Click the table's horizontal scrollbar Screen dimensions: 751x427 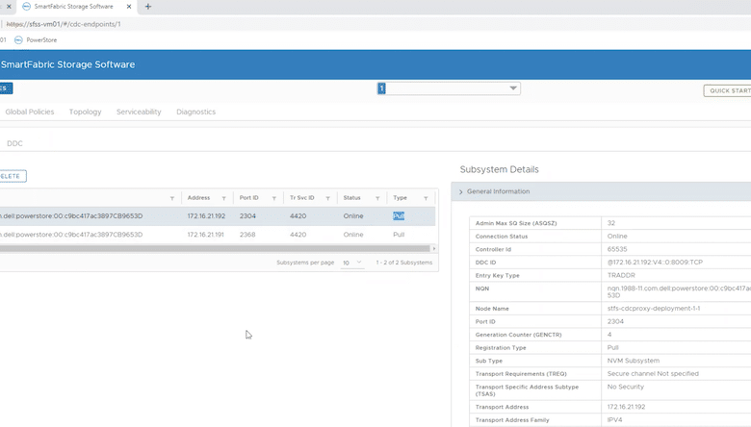click(215, 249)
